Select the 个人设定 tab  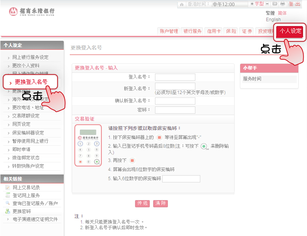[290, 31]
